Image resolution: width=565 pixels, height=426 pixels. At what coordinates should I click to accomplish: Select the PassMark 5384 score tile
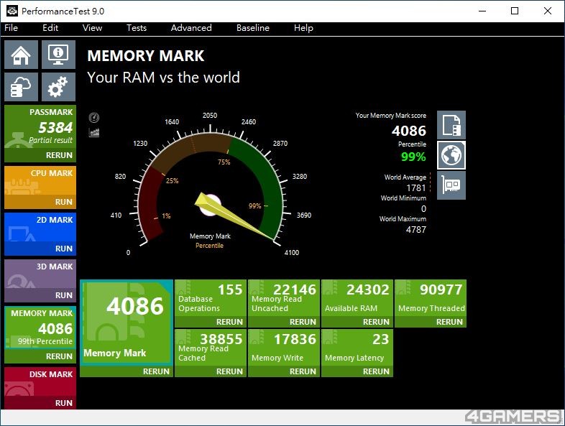point(40,126)
